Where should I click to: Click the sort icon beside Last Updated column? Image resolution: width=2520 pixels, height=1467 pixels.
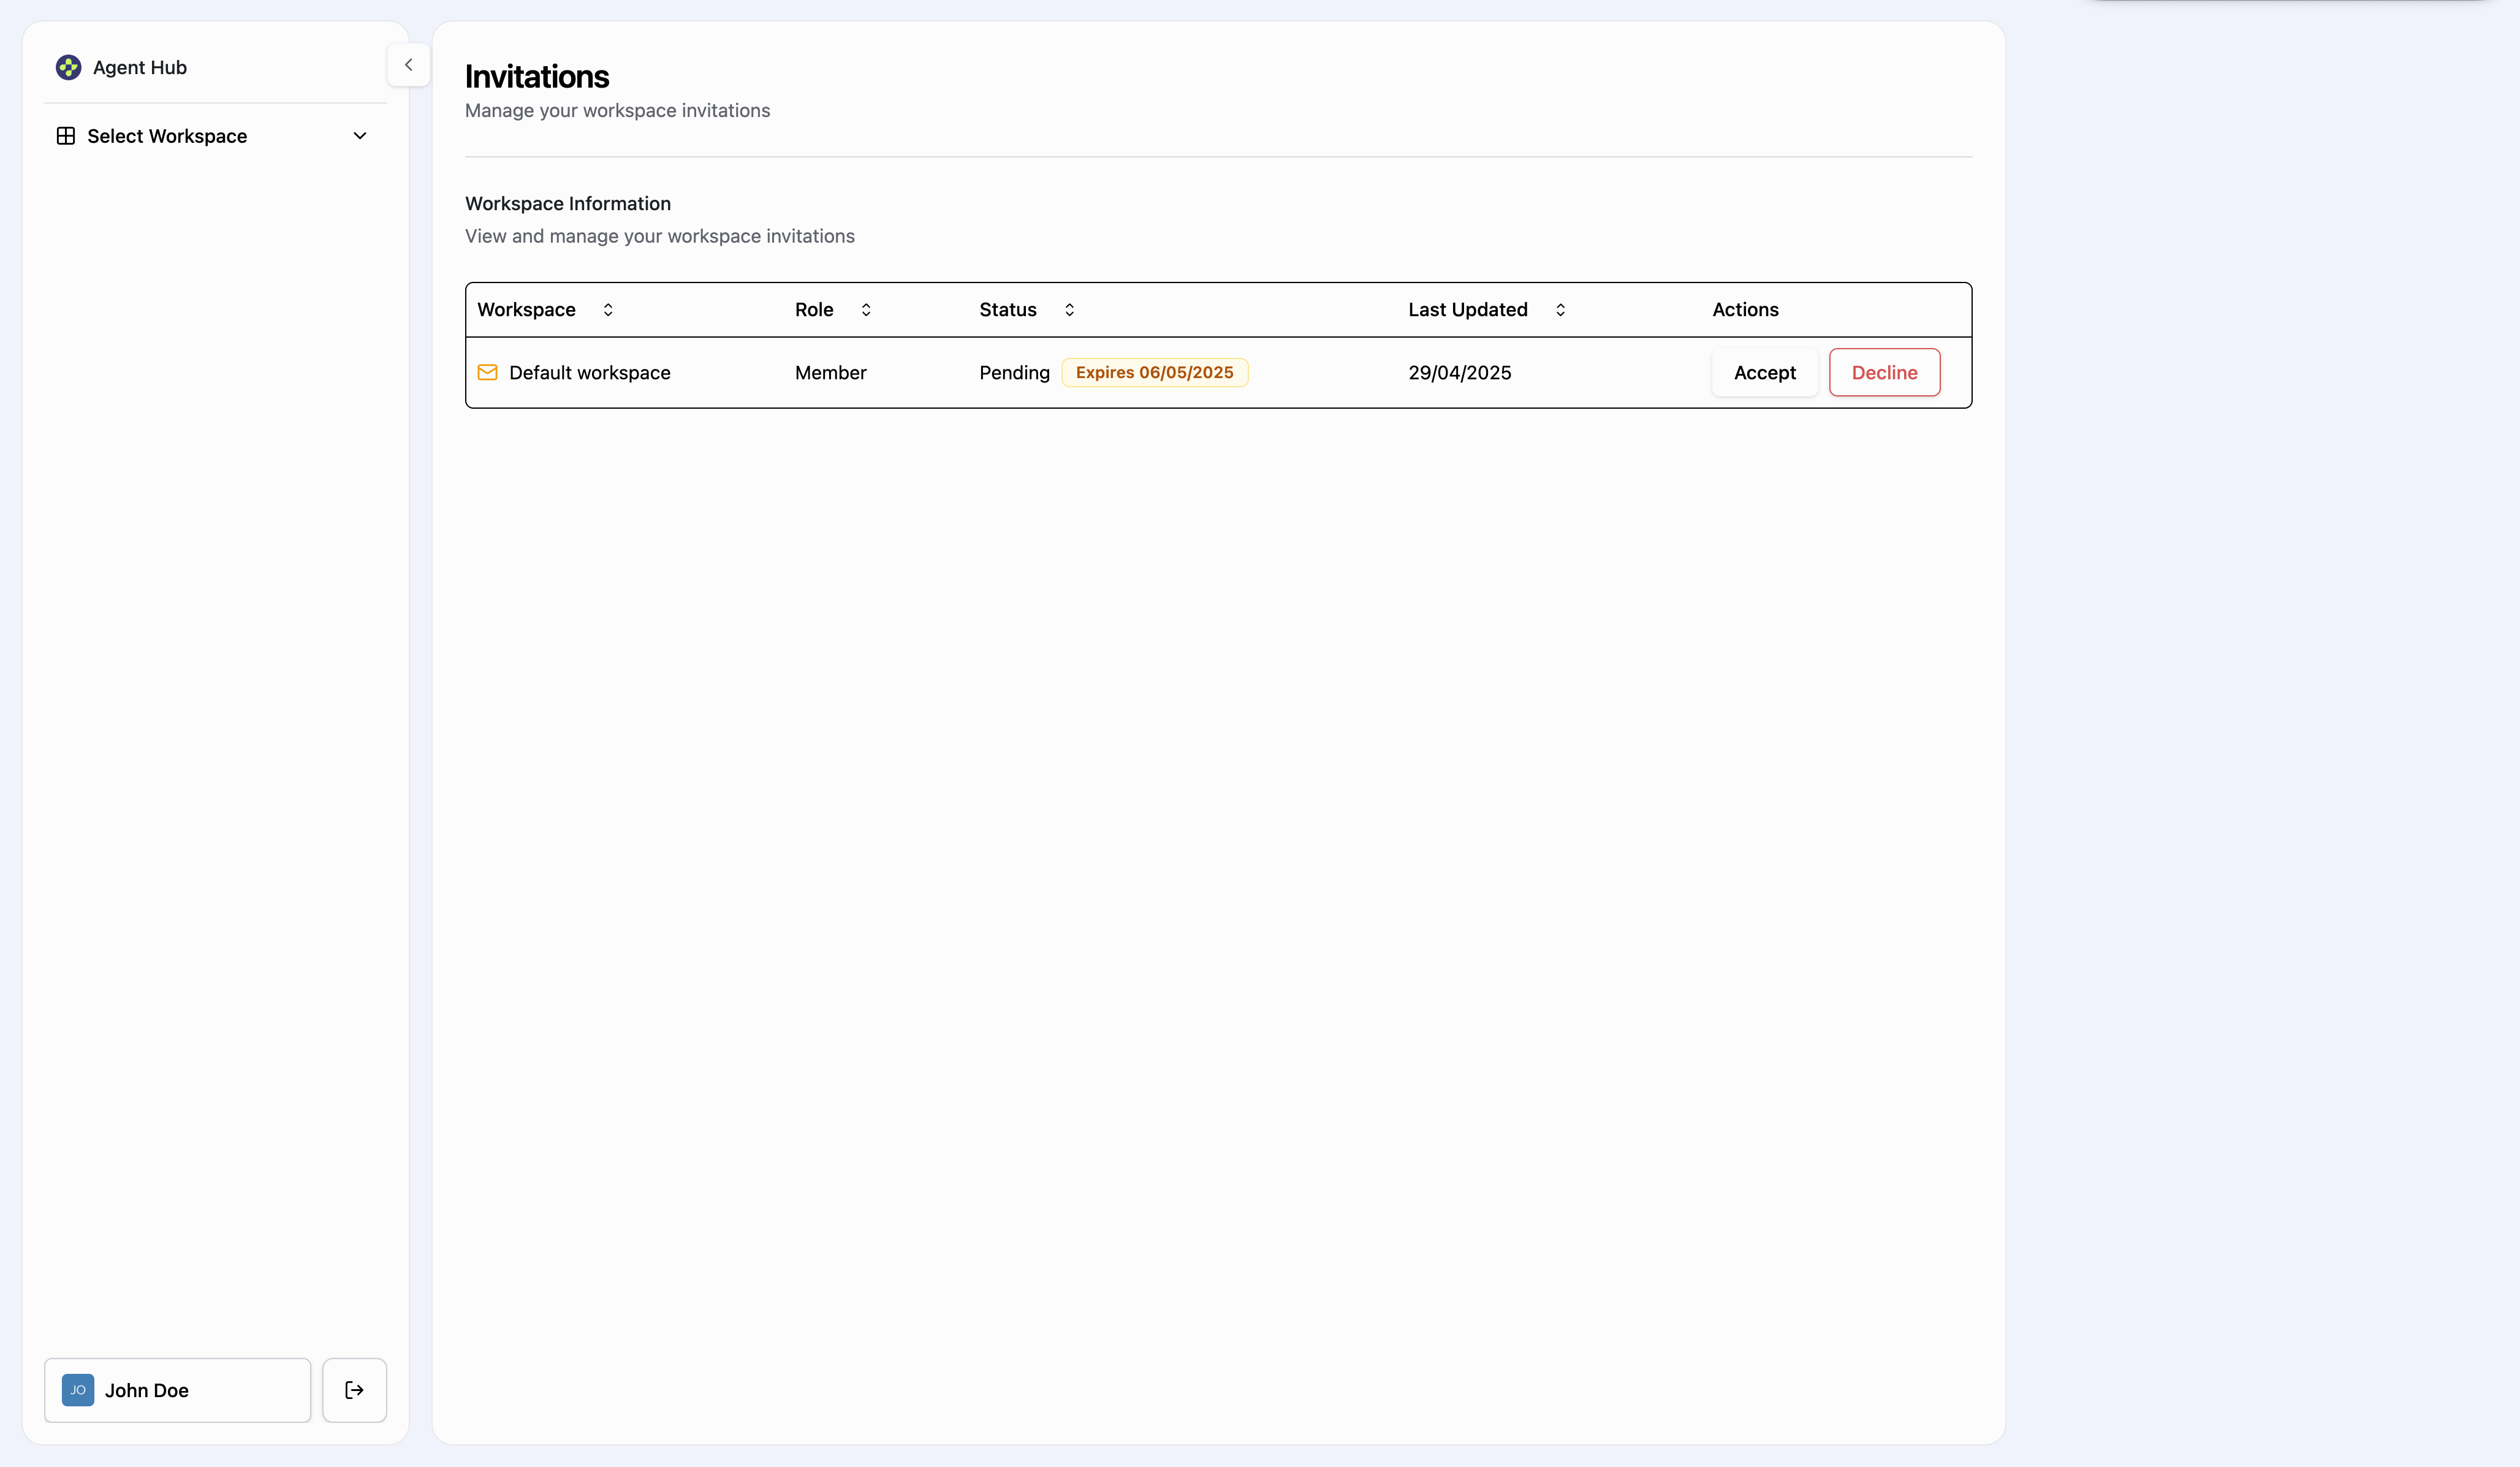click(1560, 310)
